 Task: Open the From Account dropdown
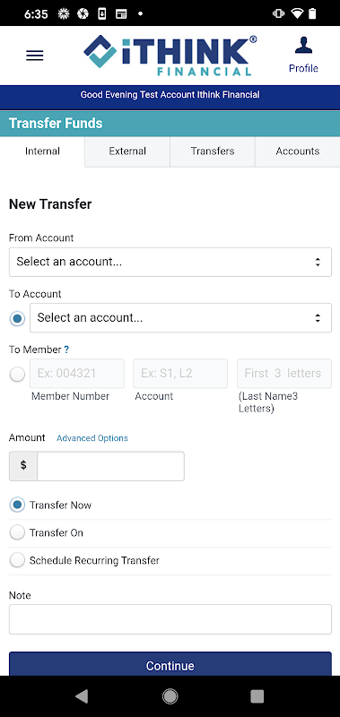click(x=170, y=262)
